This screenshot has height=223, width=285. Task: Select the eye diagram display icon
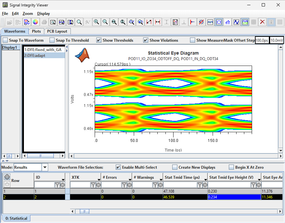point(219,22)
